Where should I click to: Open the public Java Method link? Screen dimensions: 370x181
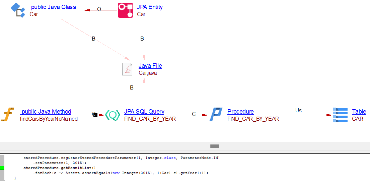tap(46, 112)
